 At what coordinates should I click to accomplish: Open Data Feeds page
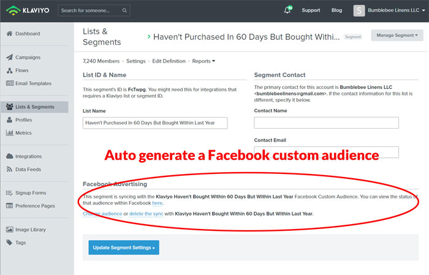click(x=28, y=169)
